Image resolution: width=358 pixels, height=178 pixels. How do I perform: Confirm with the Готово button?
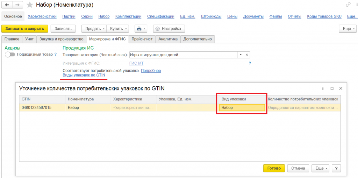[x=274, y=168]
